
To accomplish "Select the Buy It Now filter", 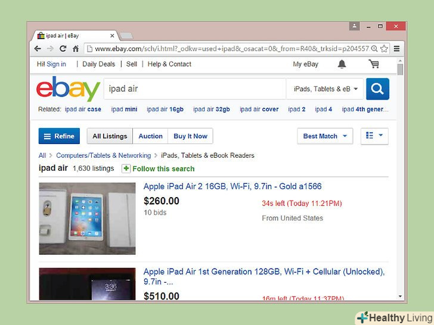I will click(x=190, y=136).
